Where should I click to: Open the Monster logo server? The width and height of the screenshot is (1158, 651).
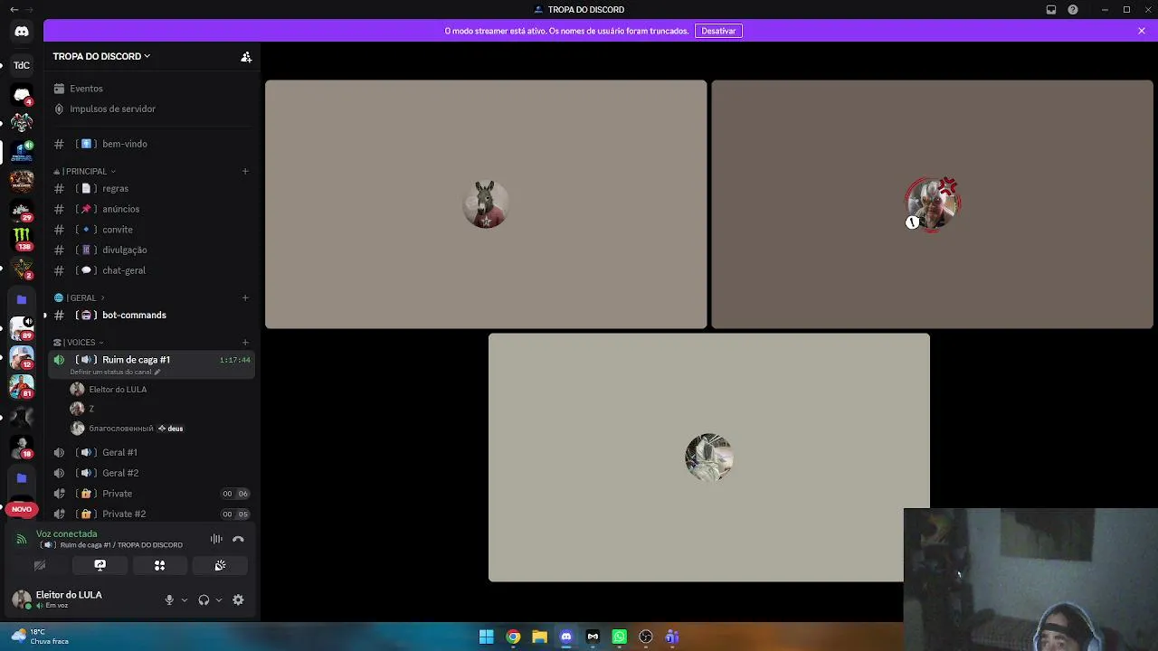click(22, 239)
